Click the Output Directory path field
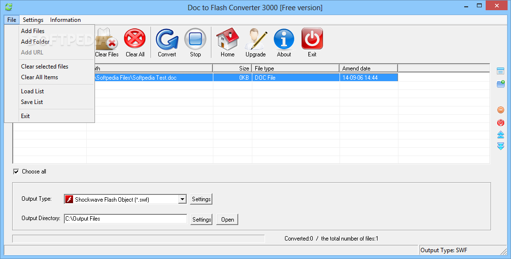511x259 pixels. point(126,219)
